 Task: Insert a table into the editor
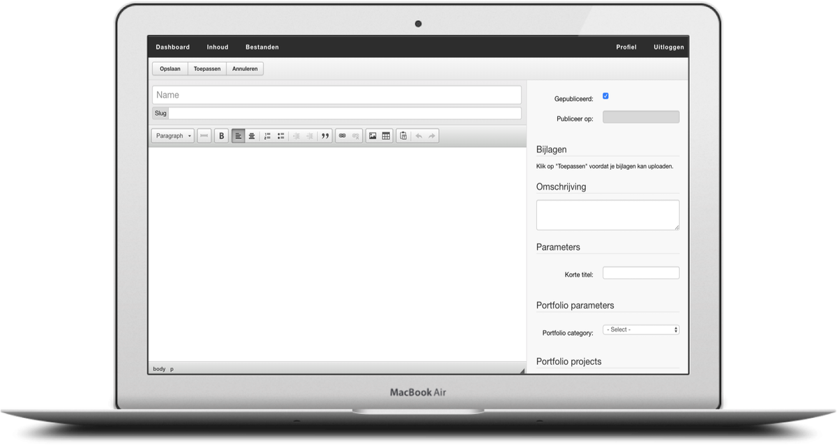click(x=386, y=136)
